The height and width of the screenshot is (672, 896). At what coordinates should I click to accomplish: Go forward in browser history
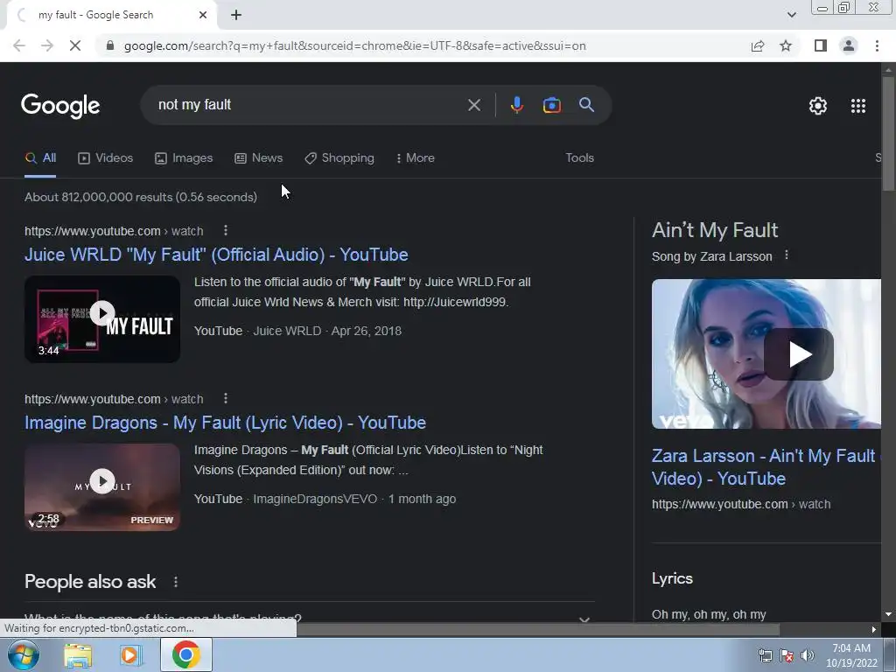click(x=47, y=45)
